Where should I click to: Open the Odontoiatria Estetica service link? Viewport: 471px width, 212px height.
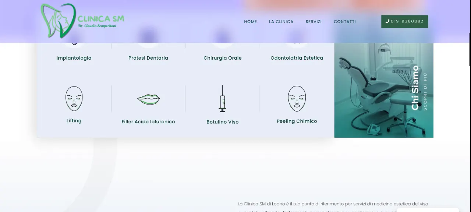point(297,58)
